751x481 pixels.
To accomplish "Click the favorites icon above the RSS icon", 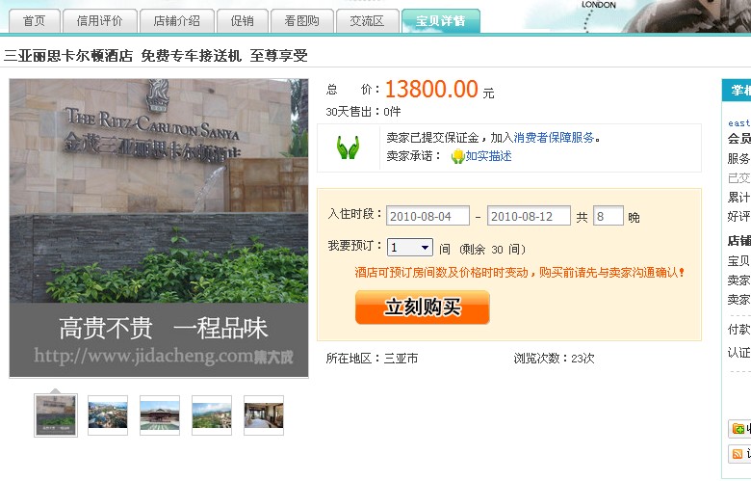I will 738,428.
